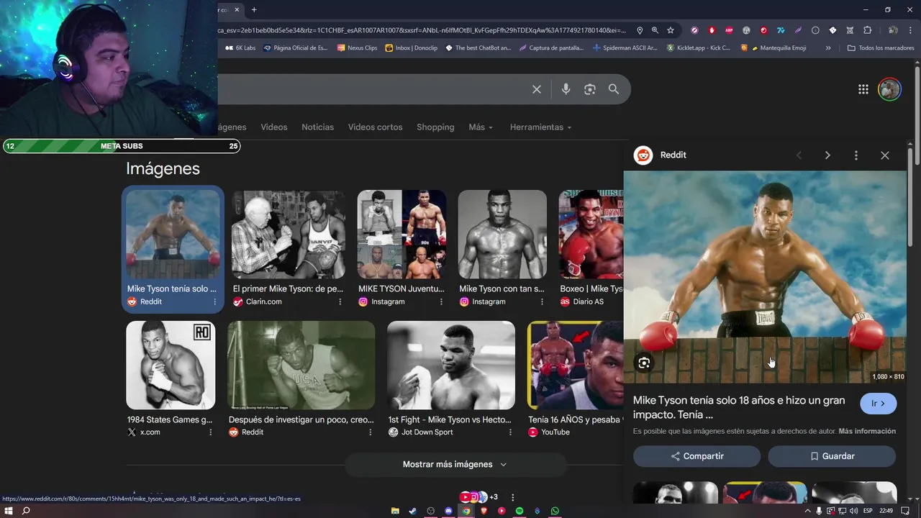921x518 pixels.
Task: Click the Compartir button
Action: (x=697, y=456)
